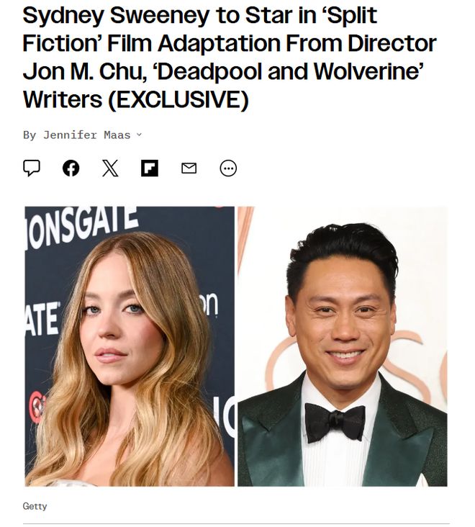
Task: Open the blonde woman's photo on left
Action: click(130, 346)
